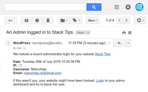Open the Move to folder dropdown
Screen dimensions: 148x92
pyautogui.click(x=64, y=20)
